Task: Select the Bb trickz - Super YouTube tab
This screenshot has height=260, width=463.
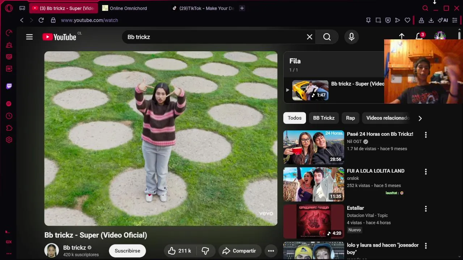Action: 63,8
